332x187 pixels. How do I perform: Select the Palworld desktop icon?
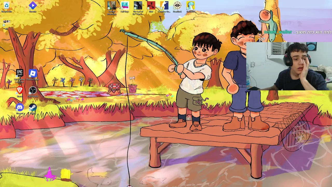point(191,7)
